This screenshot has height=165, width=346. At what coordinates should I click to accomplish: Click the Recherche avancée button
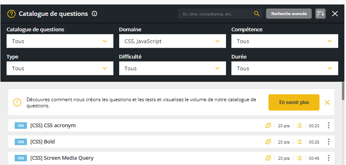click(x=289, y=14)
